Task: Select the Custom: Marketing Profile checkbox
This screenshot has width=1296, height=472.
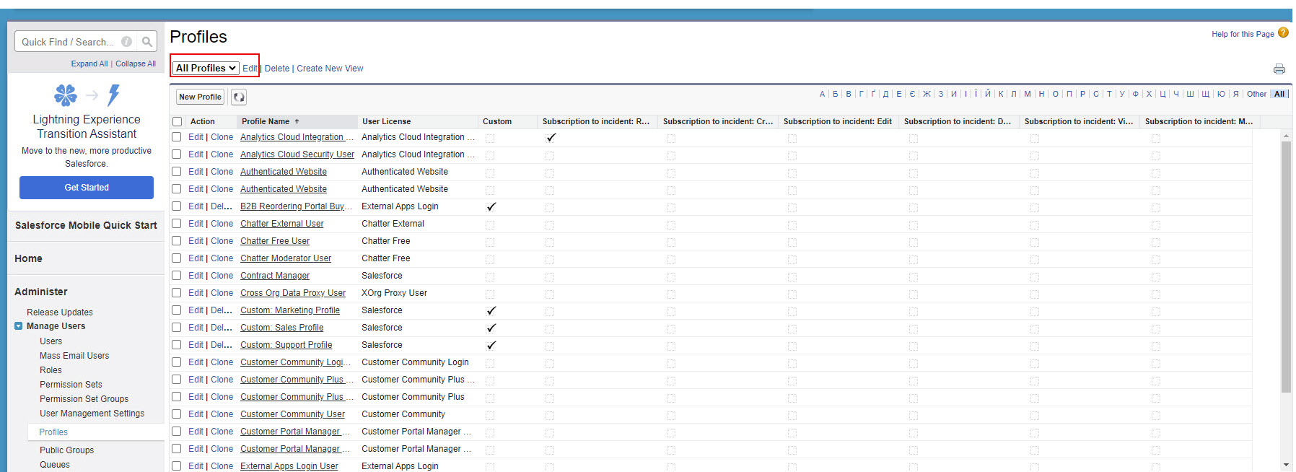Action: [176, 310]
